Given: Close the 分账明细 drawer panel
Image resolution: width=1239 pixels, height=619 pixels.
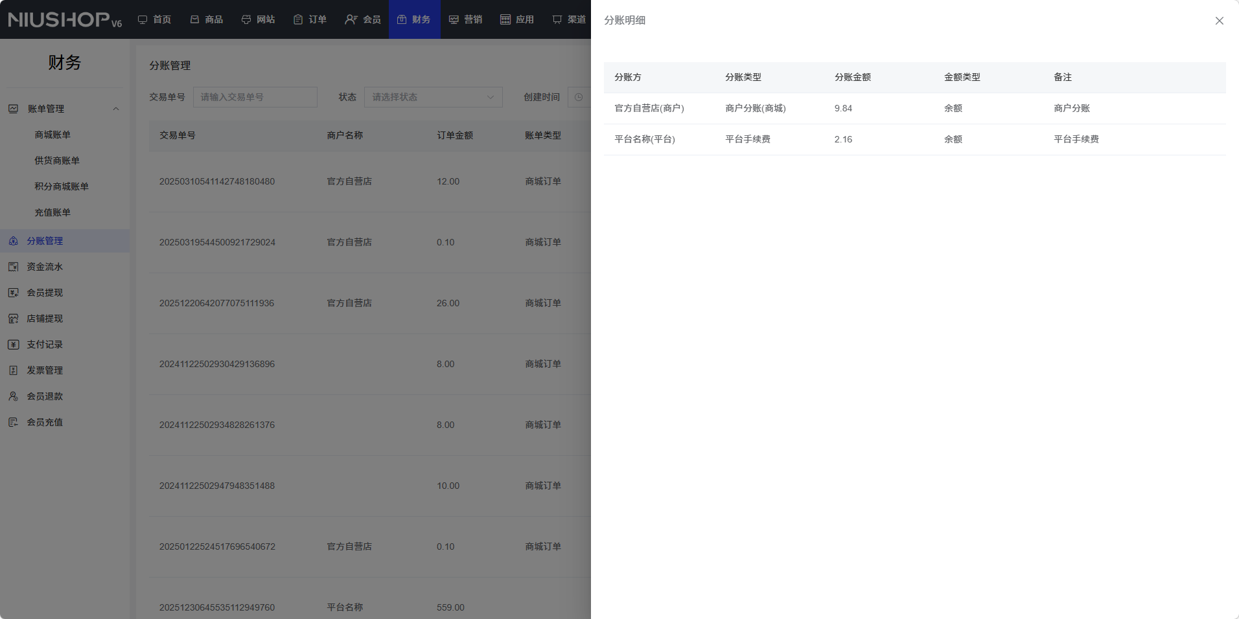Looking at the screenshot, I should (1219, 21).
